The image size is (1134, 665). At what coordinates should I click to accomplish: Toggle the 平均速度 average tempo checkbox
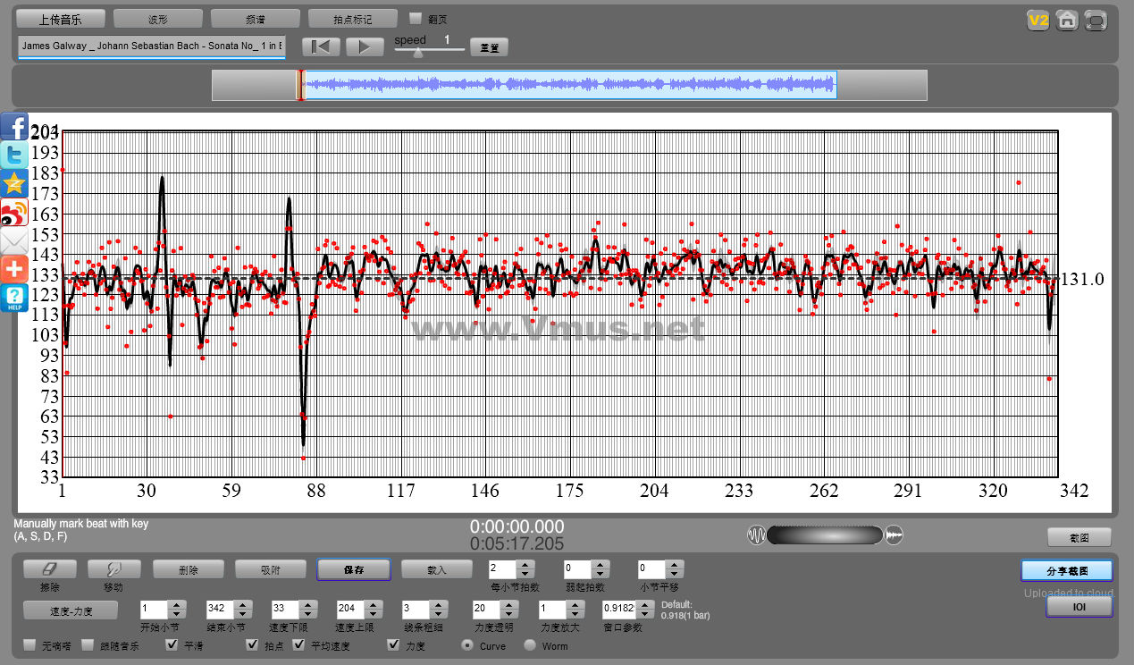point(298,644)
